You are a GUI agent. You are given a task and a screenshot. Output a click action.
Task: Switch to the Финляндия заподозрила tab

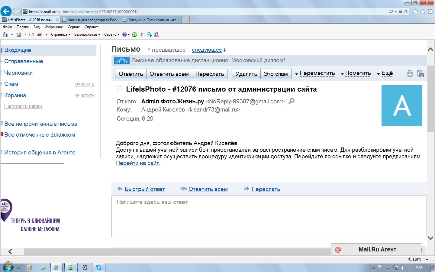(x=91, y=20)
